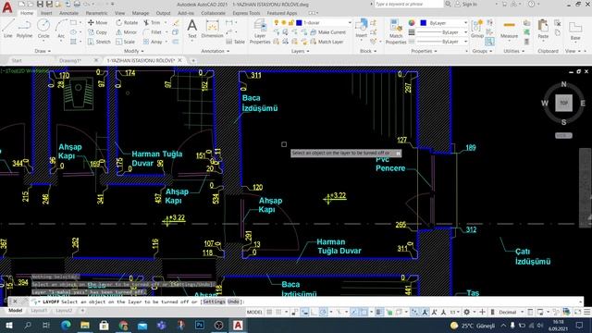The image size is (592, 333).
Task: Click the Move tool in Modify panel
Action: tap(97, 22)
